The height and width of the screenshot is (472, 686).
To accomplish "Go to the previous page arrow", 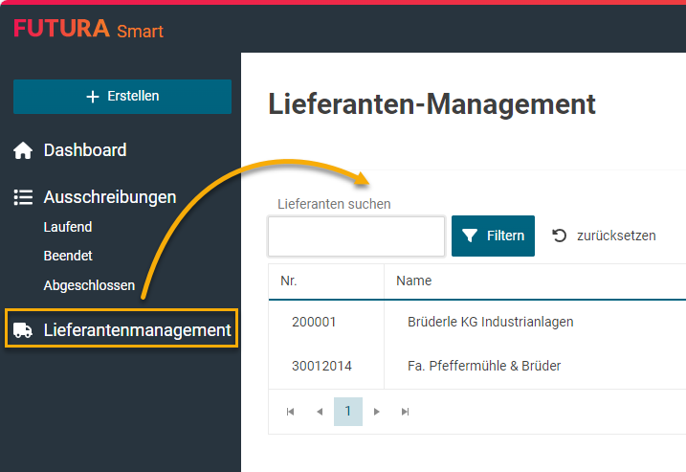I will pyautogui.click(x=320, y=412).
